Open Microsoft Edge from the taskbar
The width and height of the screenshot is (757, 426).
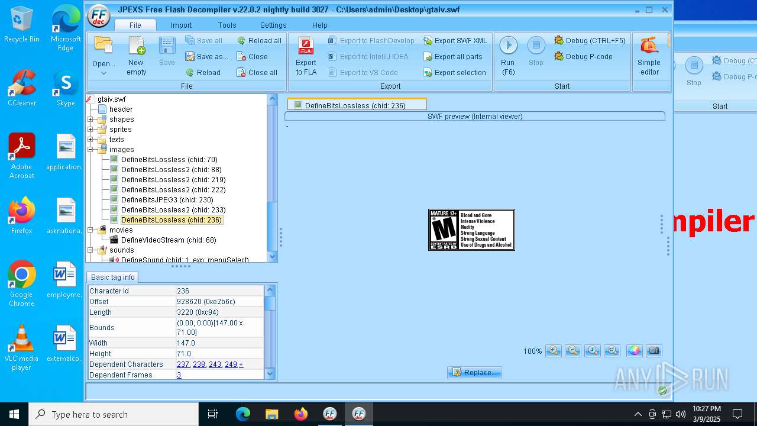coord(243,414)
